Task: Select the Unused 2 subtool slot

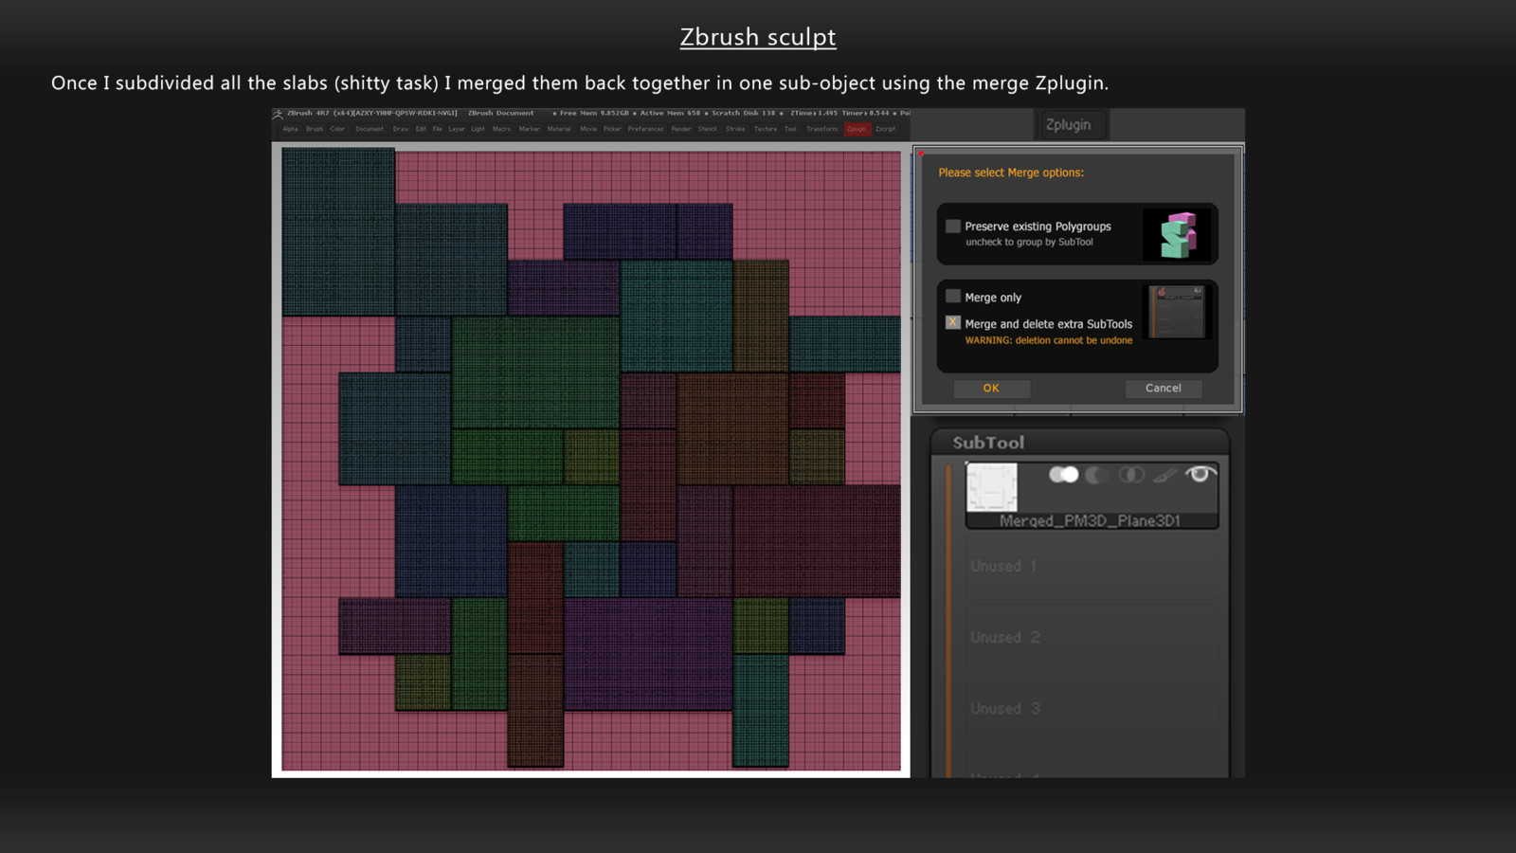Action: [1092, 637]
